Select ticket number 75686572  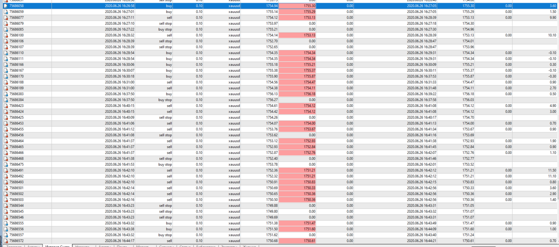point(16,241)
